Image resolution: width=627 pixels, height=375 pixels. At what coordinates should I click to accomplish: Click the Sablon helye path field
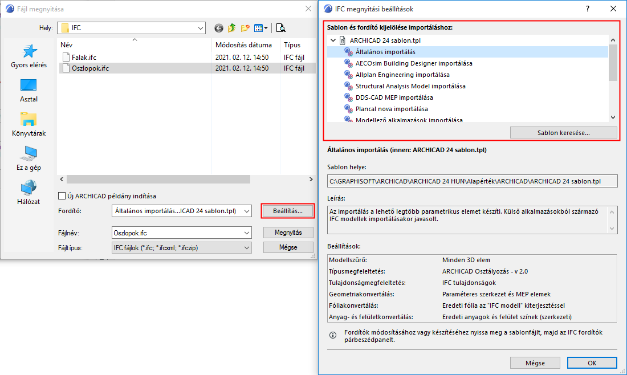click(x=473, y=181)
